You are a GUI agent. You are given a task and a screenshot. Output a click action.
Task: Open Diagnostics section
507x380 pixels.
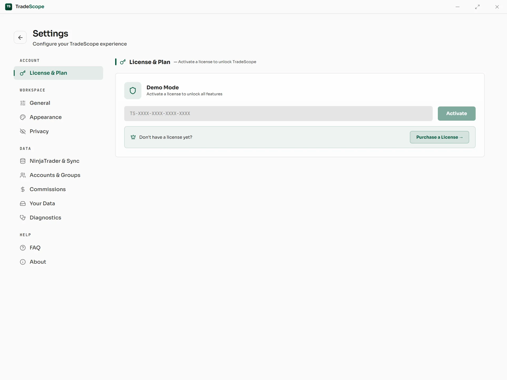point(58,218)
